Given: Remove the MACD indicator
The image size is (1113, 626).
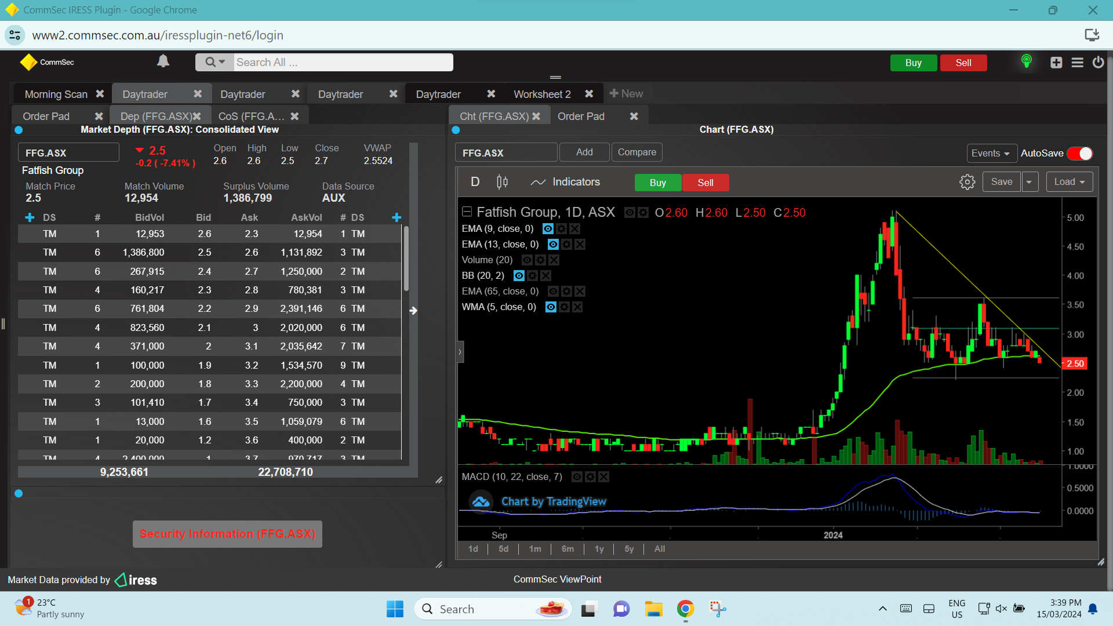Looking at the screenshot, I should coord(603,477).
